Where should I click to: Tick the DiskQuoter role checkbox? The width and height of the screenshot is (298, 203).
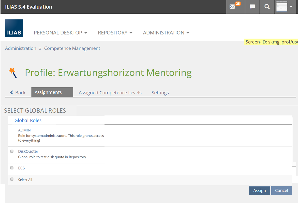[x=12, y=151]
